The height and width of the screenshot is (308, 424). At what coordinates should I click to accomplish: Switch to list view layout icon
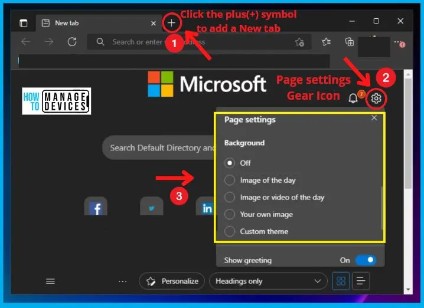[361, 281]
